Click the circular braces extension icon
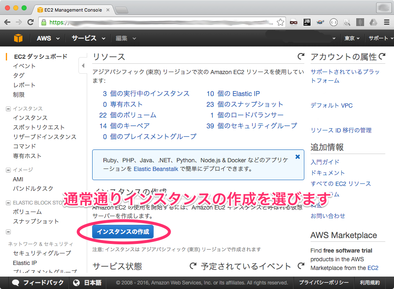The image size is (394, 289). pos(333,22)
